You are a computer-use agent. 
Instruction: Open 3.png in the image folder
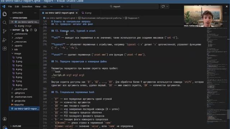pyautogui.click(x=19, y=65)
